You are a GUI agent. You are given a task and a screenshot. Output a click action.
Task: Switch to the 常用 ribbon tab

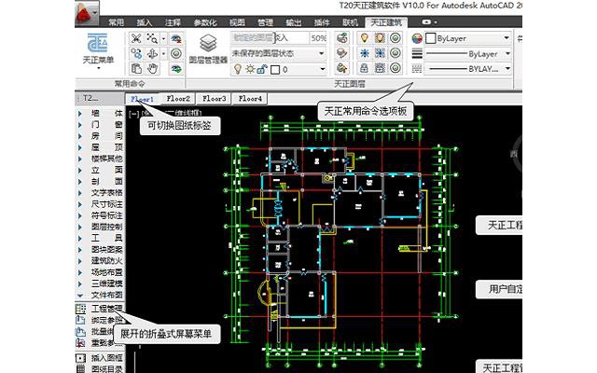116,22
